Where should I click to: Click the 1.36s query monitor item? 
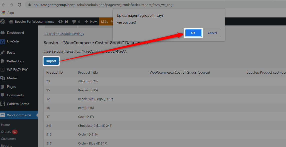click(104, 21)
